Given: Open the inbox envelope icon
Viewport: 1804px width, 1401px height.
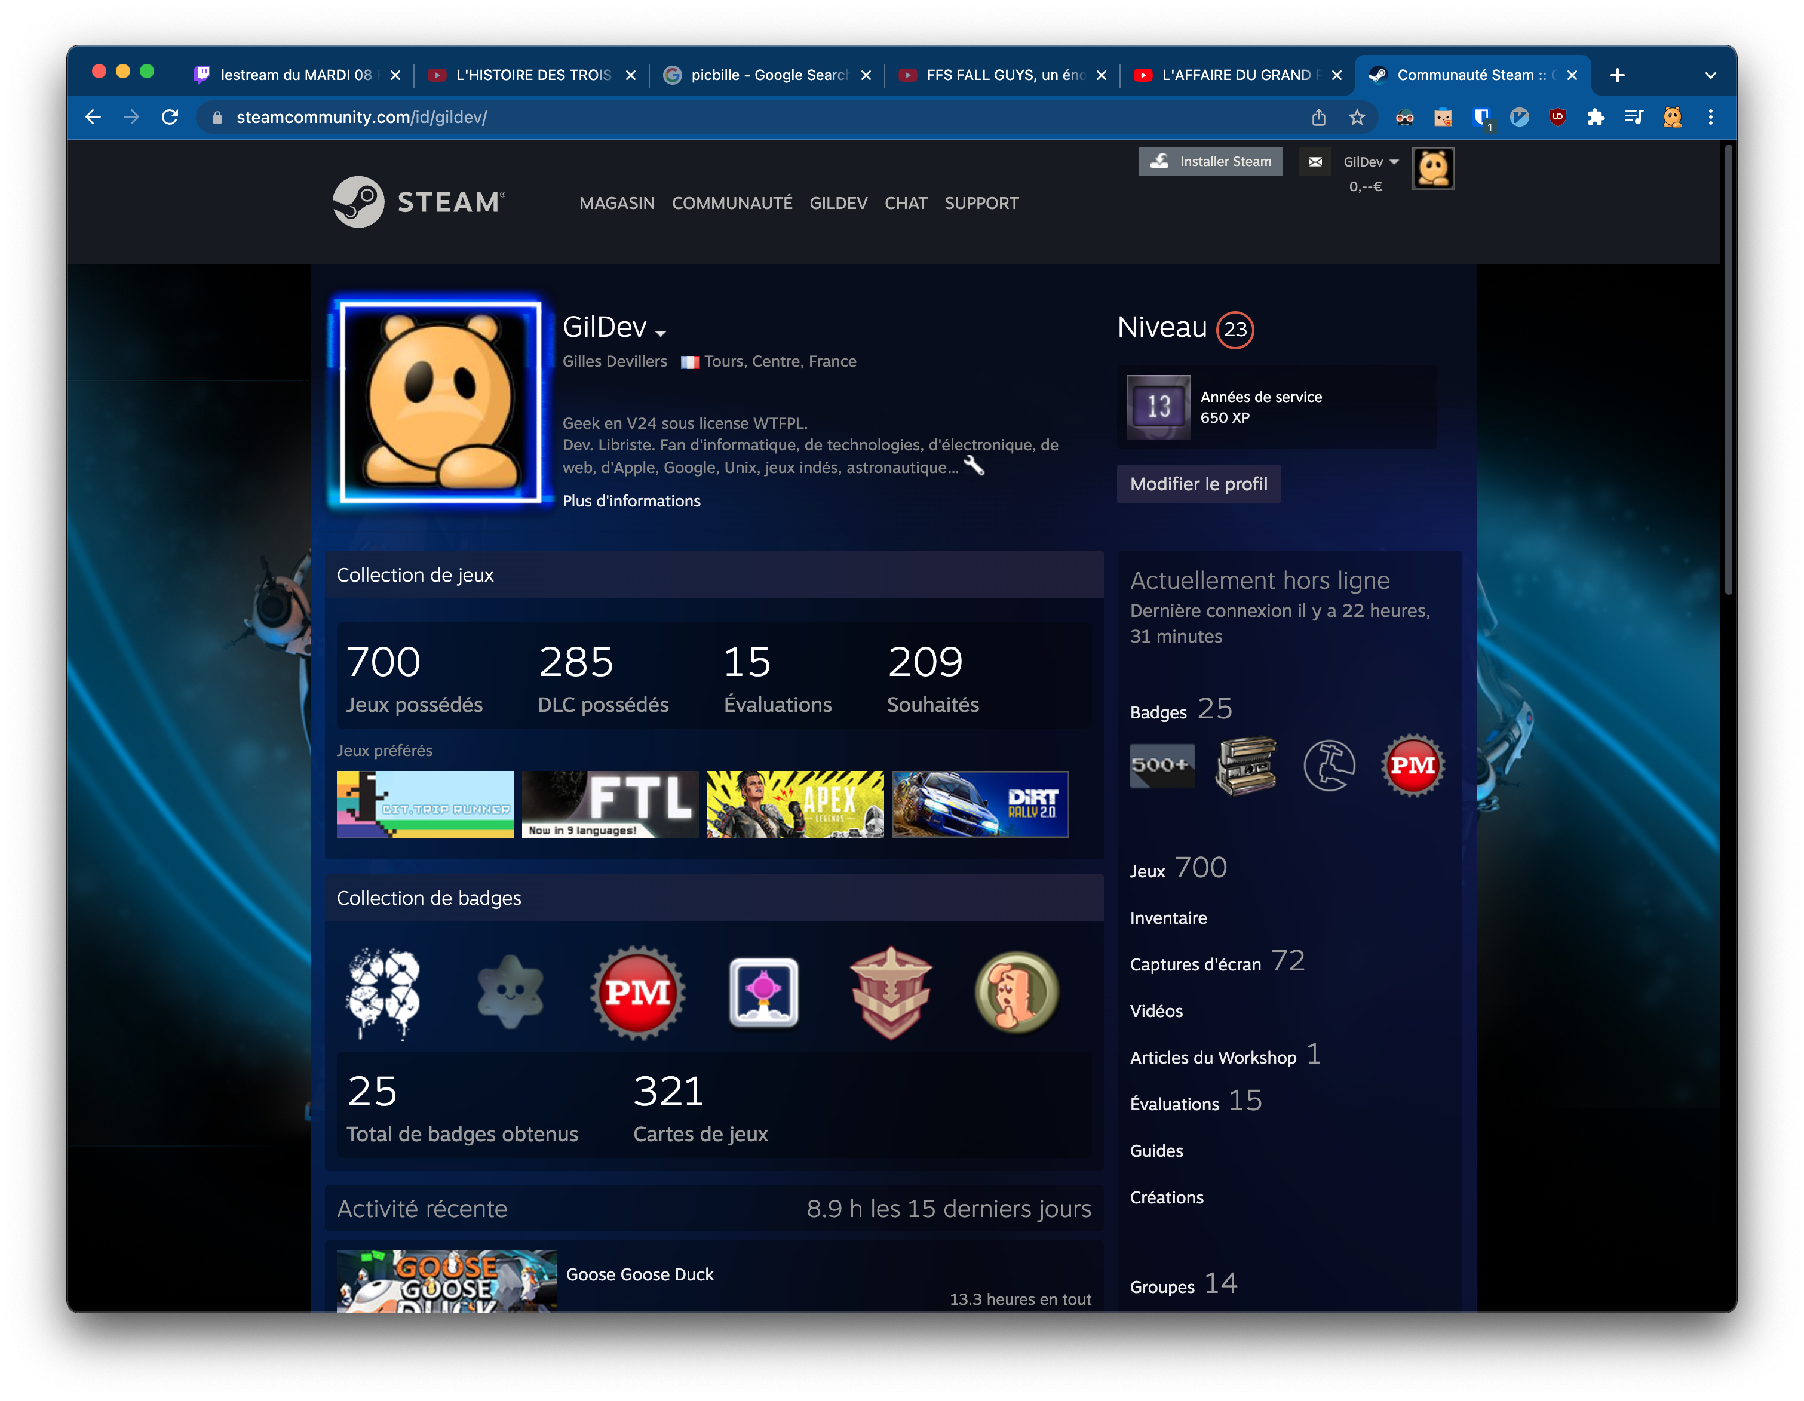Looking at the screenshot, I should [x=1315, y=162].
